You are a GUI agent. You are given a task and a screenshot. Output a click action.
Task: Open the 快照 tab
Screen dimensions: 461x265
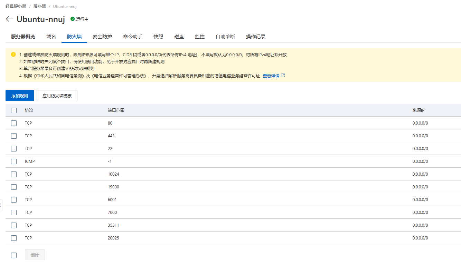click(x=158, y=37)
